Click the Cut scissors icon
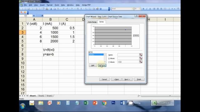The height and width of the screenshot is (112, 200). (x=51, y=9)
